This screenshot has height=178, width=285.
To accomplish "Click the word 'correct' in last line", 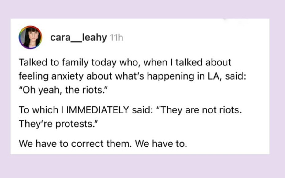I will [x=87, y=144].
